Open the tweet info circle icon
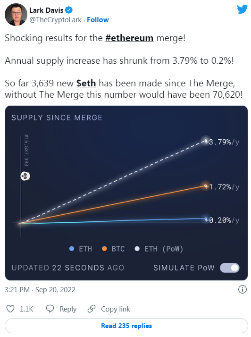Viewport: 251px width, 337px height. tap(242, 289)
